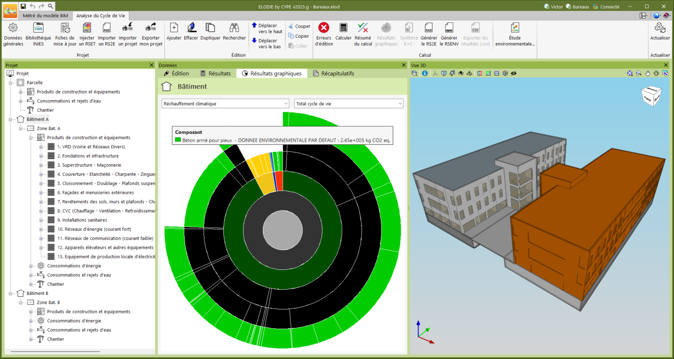Collapse the Bâtiment A tree node
This screenshot has height=359, width=674.
coord(11,119)
